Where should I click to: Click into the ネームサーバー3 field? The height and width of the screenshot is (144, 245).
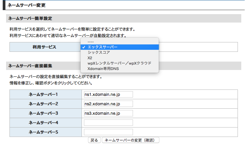[108, 113]
